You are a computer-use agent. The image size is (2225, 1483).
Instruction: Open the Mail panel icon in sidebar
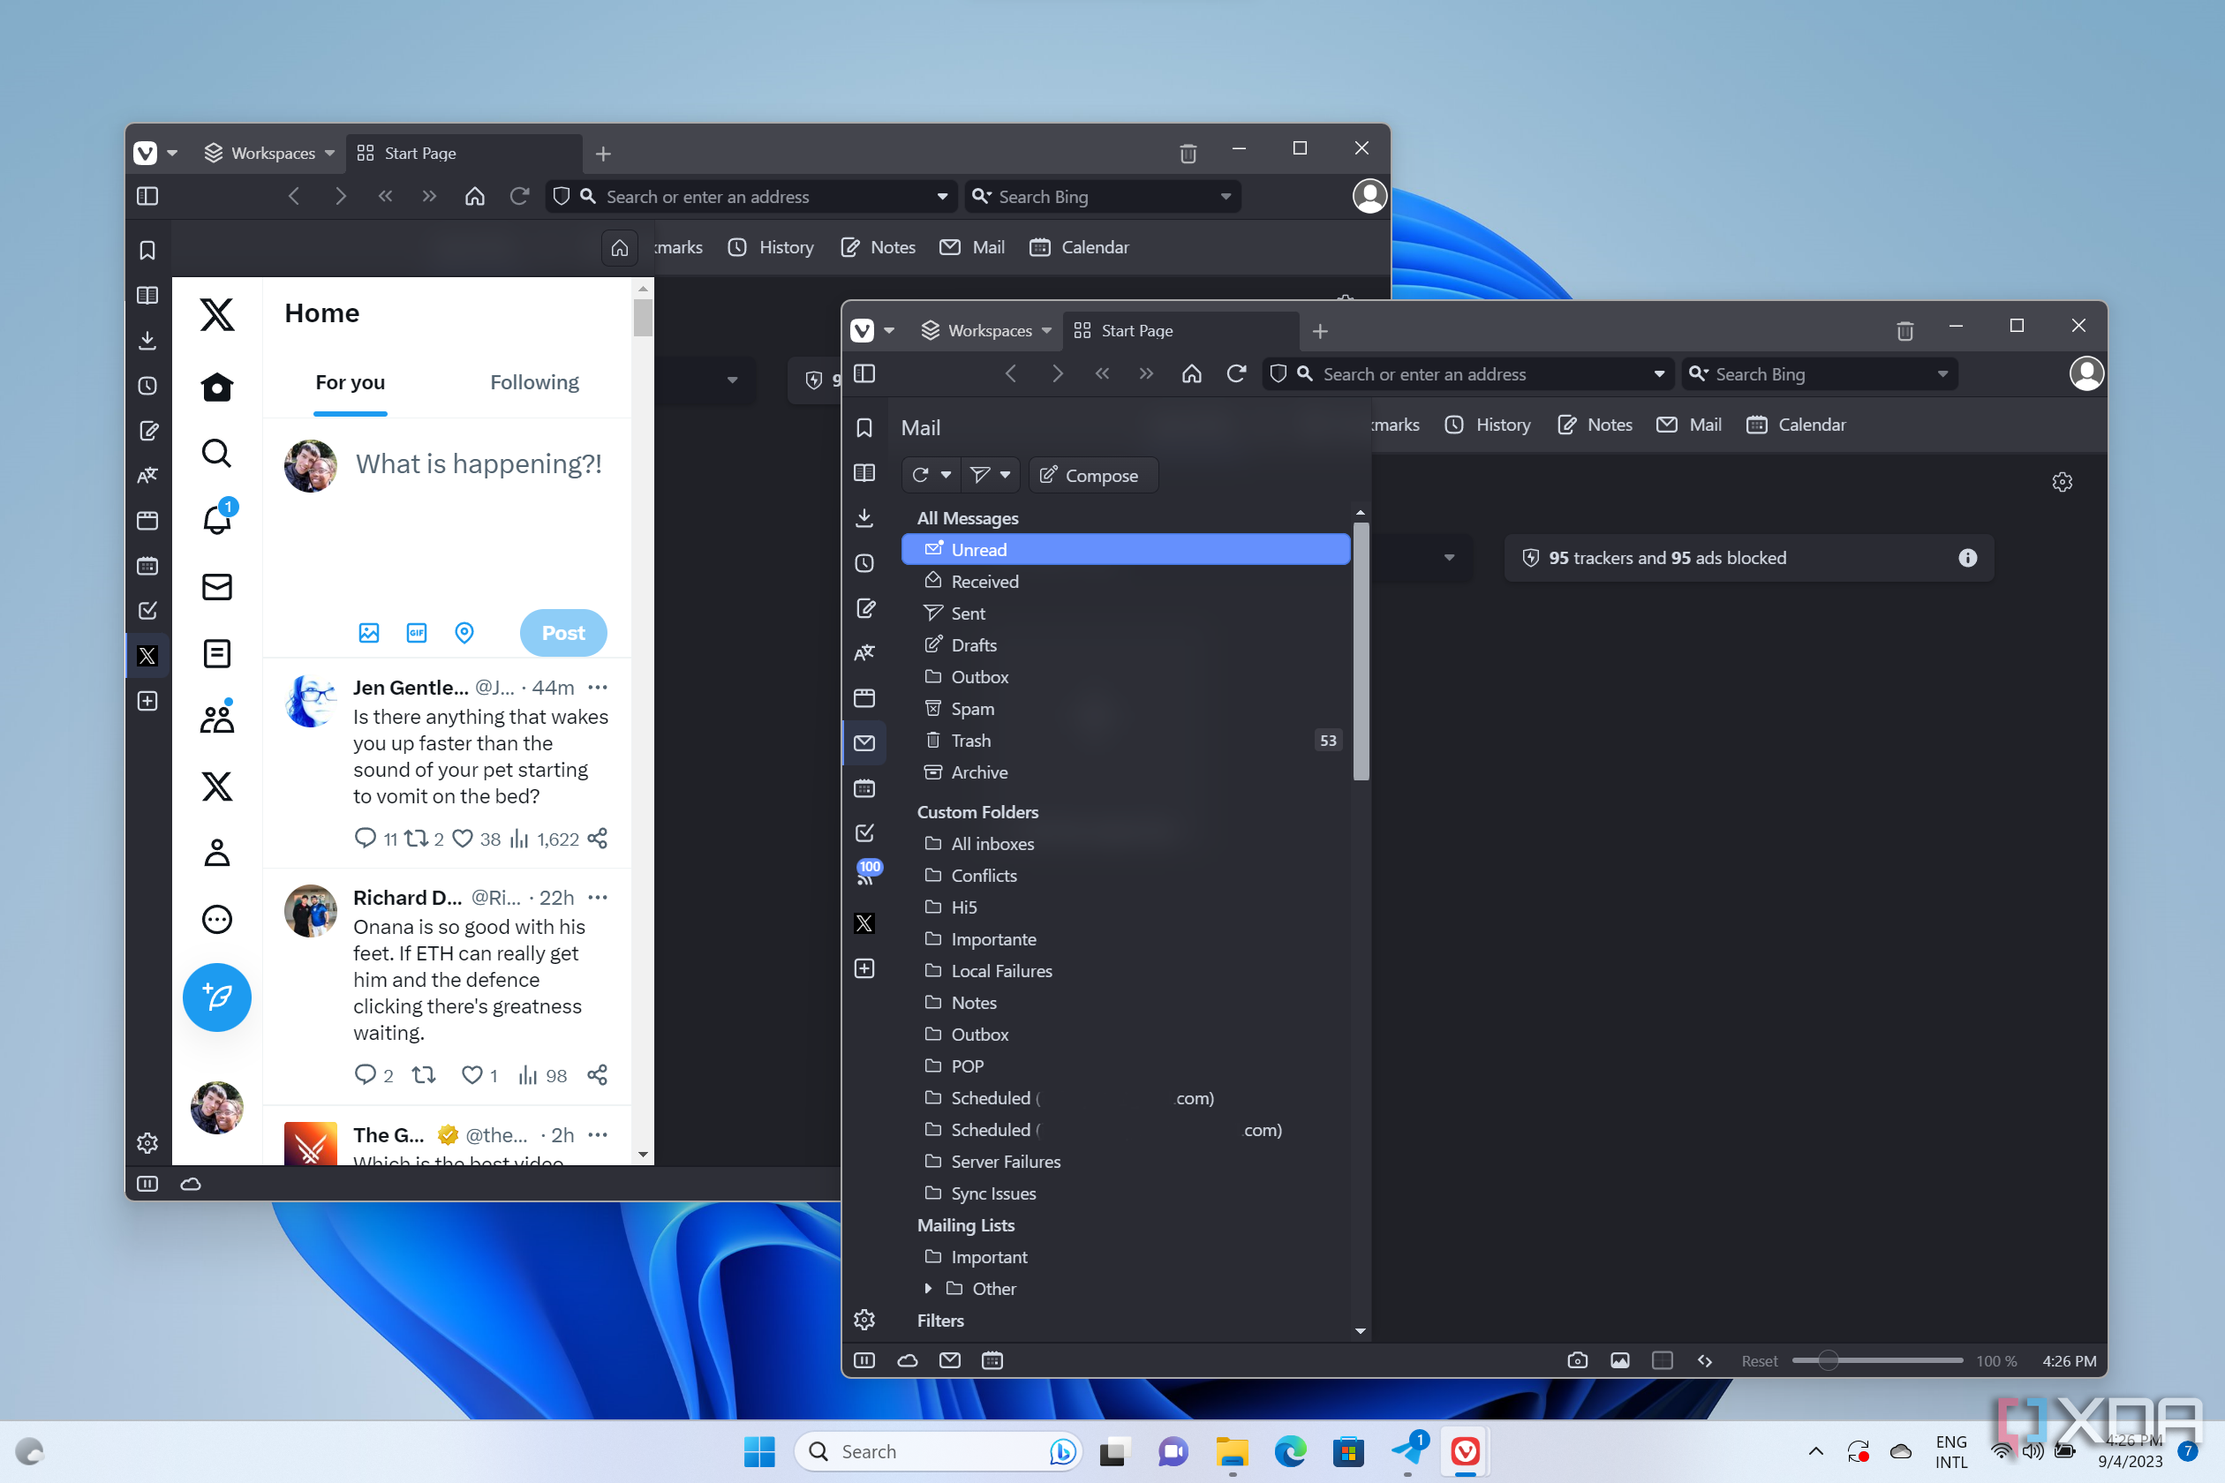(x=864, y=742)
